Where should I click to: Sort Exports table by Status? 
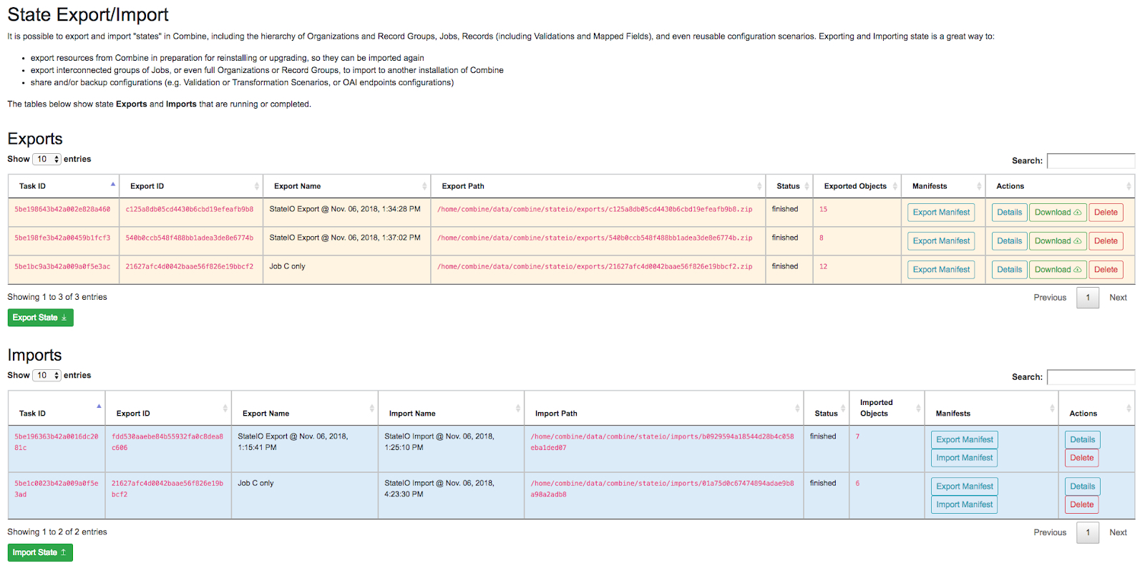789,186
